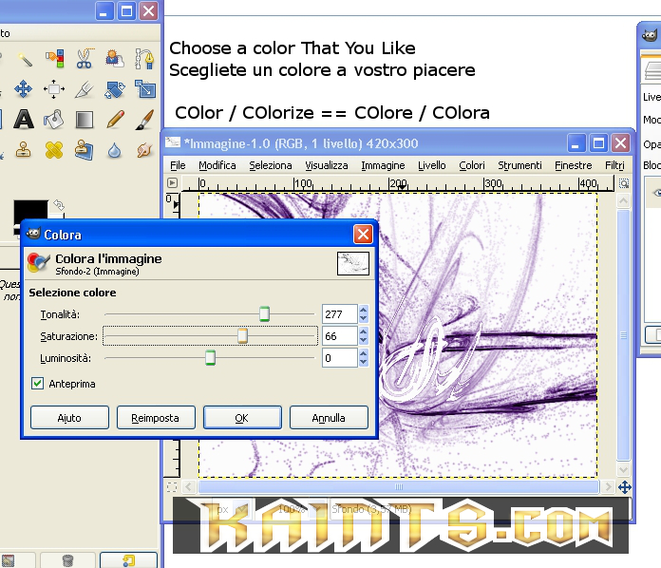Pick the Perspective Clone tool
661x568 pixels.
pos(84,150)
